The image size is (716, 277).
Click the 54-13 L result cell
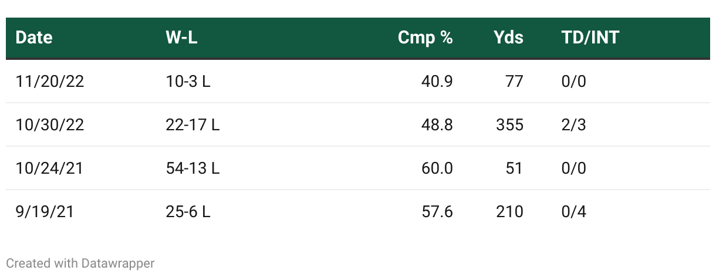[192, 168]
